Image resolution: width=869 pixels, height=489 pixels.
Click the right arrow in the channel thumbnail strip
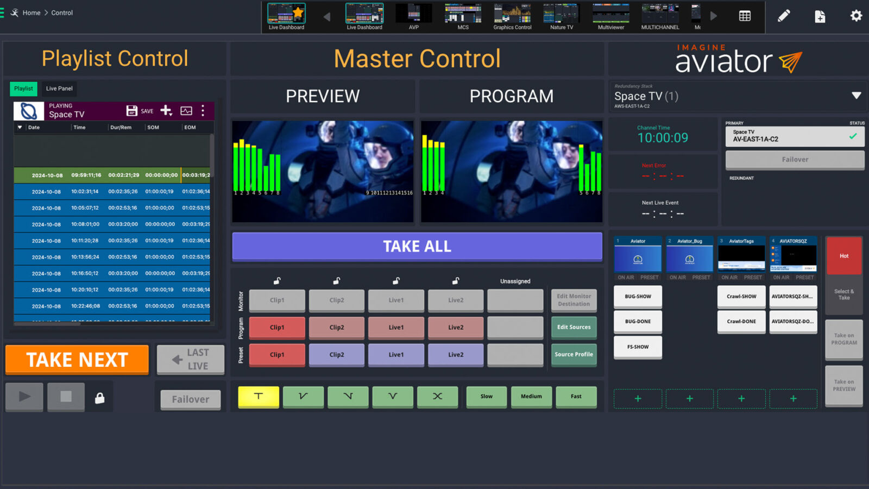pos(713,17)
